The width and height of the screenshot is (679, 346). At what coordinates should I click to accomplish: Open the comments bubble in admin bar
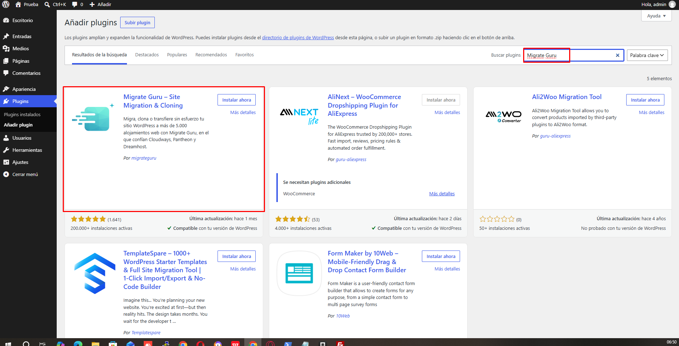[77, 4]
